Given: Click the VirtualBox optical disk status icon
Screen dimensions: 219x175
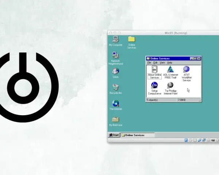Looking at the screenshot, I should [191, 140].
